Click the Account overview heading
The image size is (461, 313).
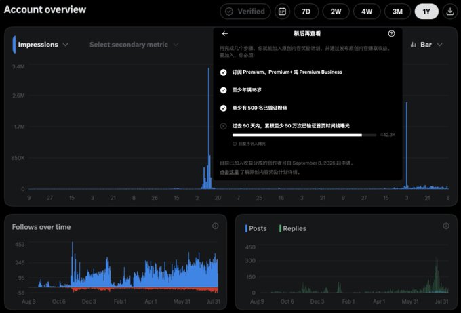45,9
